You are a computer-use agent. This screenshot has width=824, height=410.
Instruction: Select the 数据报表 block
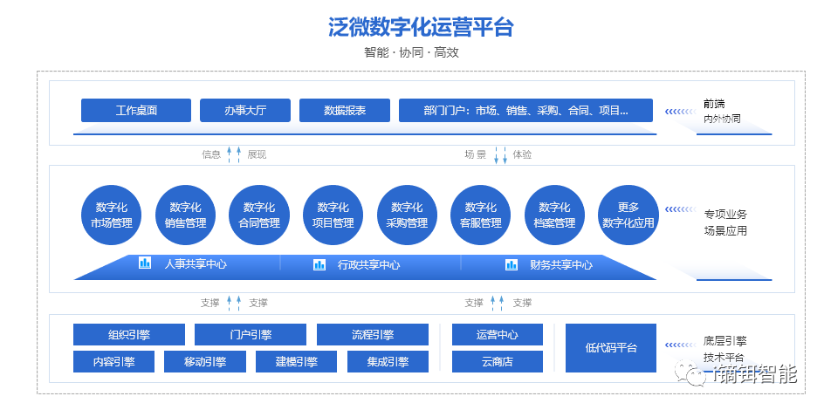[344, 111]
